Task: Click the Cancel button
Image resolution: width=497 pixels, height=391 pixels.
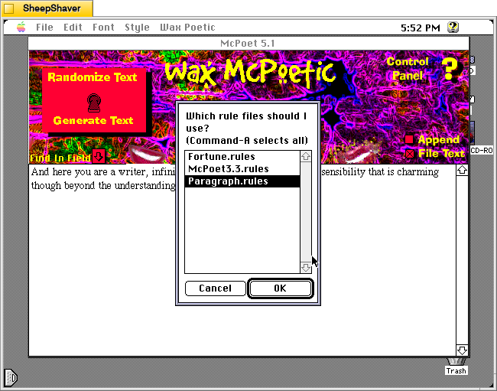Action: [215, 288]
